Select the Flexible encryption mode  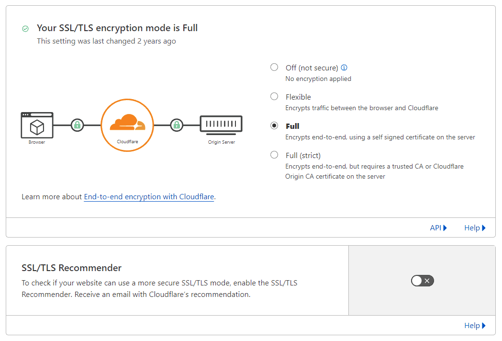click(274, 96)
